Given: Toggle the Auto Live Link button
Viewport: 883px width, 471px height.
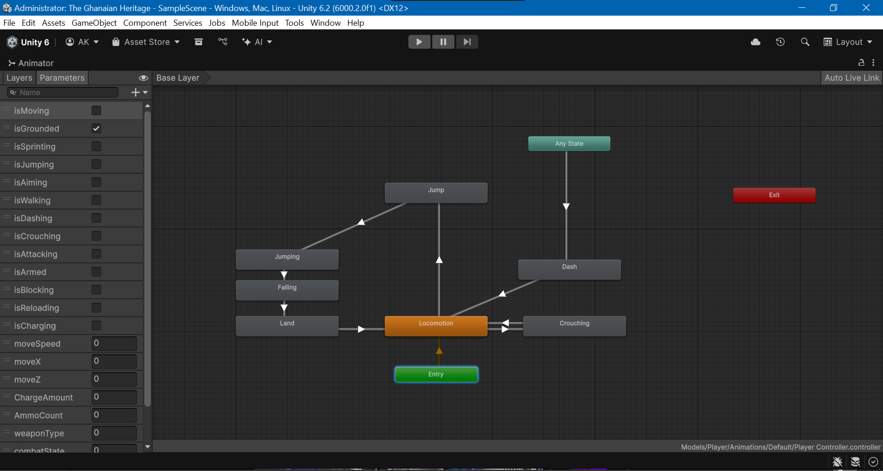Looking at the screenshot, I should pyautogui.click(x=851, y=78).
